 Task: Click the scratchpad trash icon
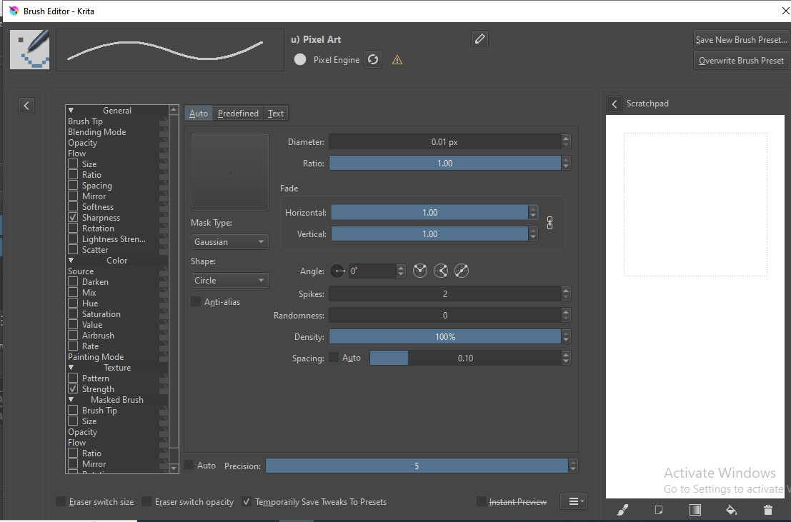point(767,510)
